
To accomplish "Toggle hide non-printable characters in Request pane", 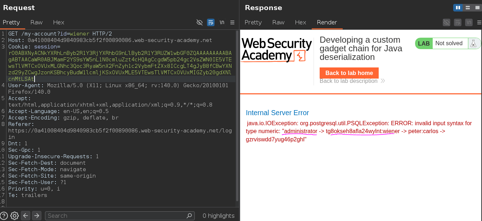I will point(199,22).
